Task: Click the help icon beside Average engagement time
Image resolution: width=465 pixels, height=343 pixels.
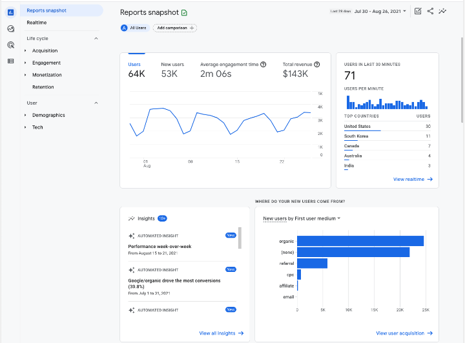Action: click(x=263, y=65)
